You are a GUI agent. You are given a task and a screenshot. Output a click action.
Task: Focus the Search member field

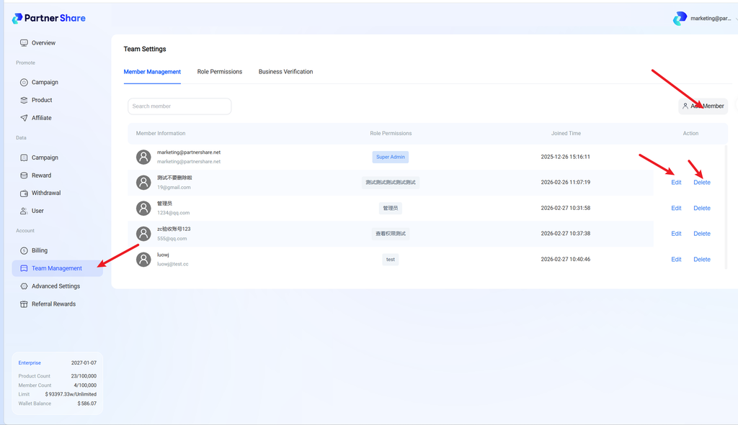pos(179,106)
